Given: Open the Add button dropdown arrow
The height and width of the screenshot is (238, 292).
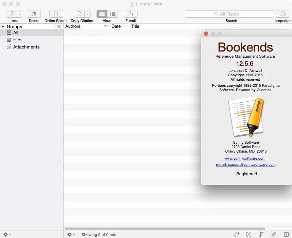Looking at the screenshot, I should pyautogui.click(x=20, y=14).
